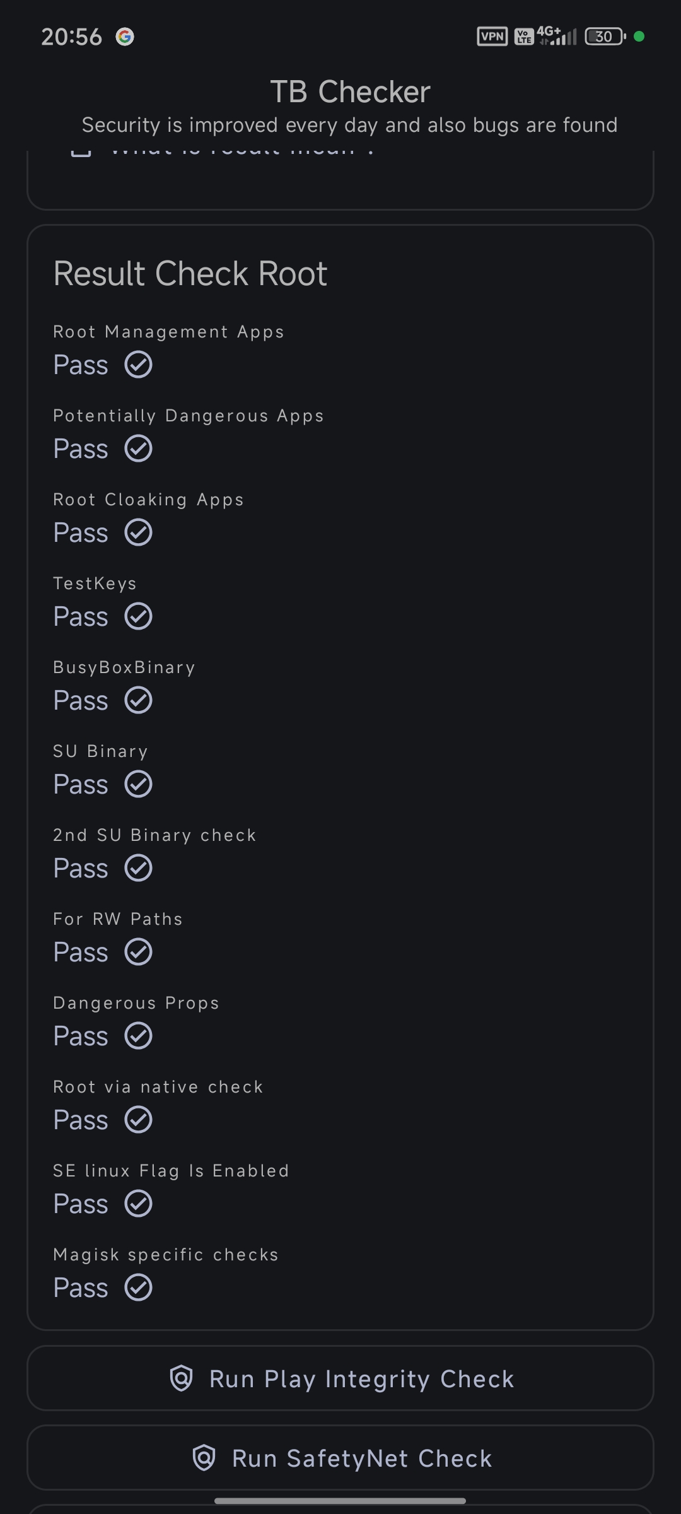Tap the Google icon in status bar
This screenshot has height=1514, width=681.
[x=125, y=37]
